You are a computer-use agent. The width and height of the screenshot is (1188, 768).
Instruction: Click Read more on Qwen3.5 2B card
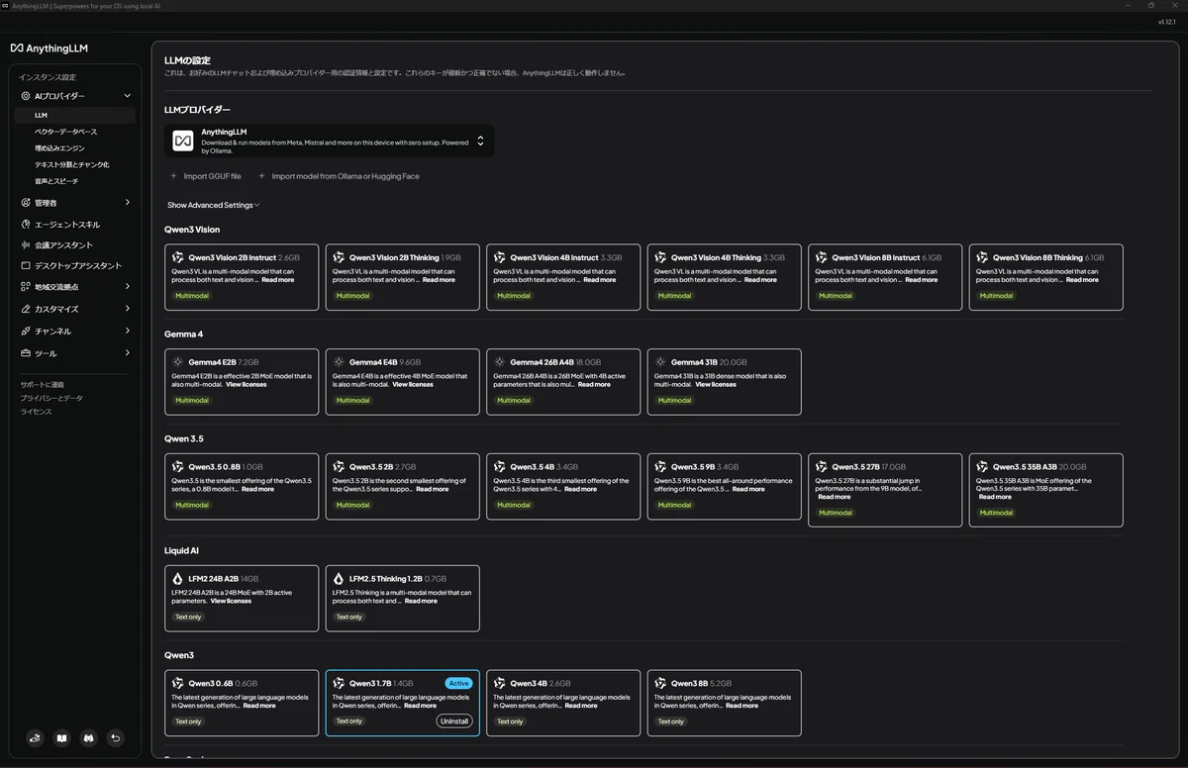tap(432, 489)
